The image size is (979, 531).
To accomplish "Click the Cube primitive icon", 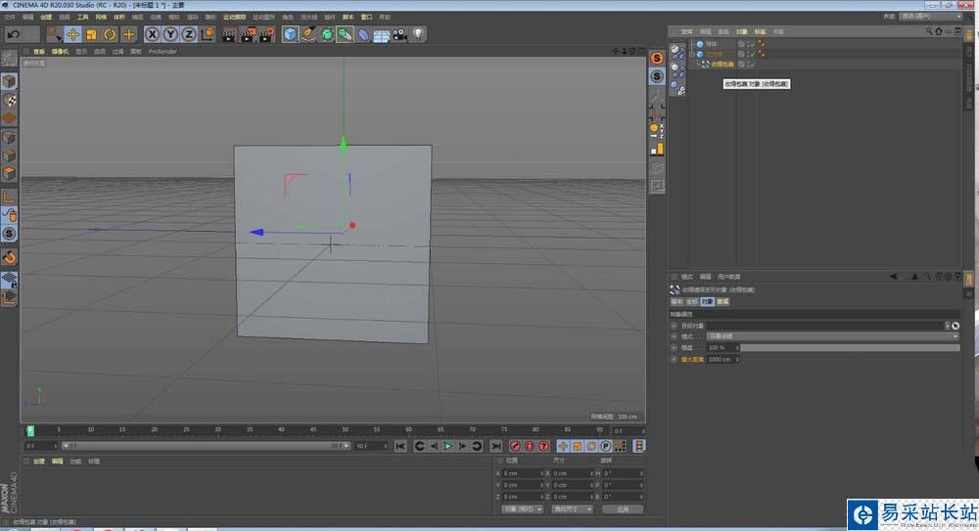I will coord(291,34).
